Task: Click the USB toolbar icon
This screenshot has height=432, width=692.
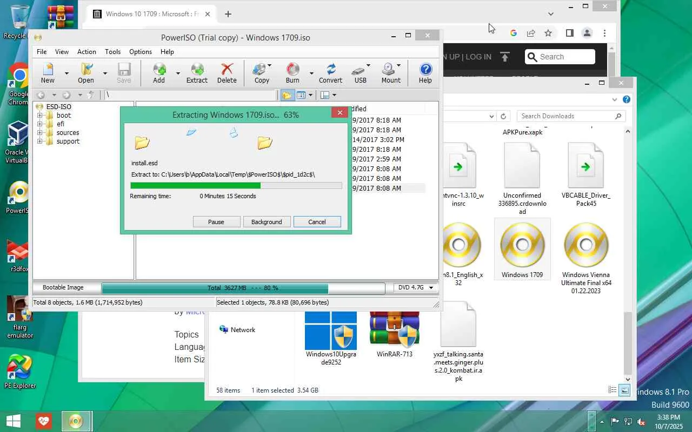Action: pos(361,73)
